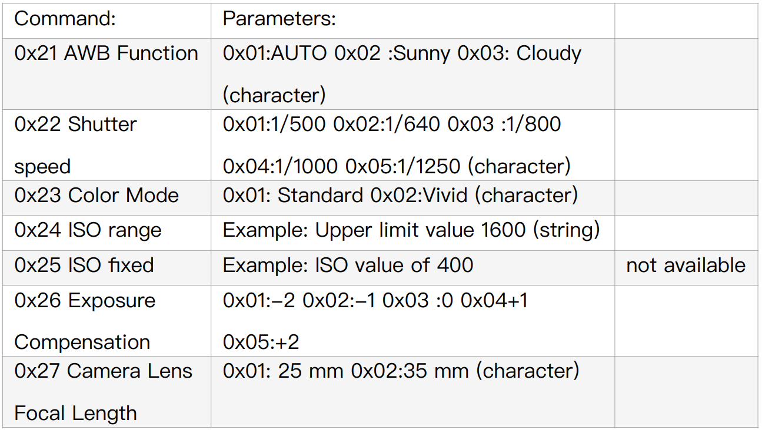The width and height of the screenshot is (762, 430).
Task: Select the '0x26 Exposure Compensation' cell
Action: click(85, 321)
